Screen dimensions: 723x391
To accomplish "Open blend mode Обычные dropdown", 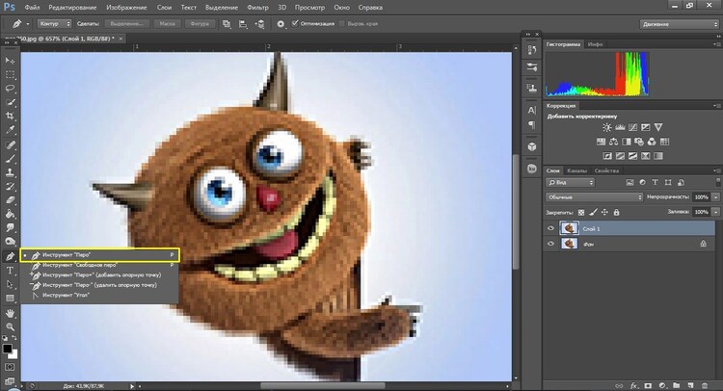I will click(x=595, y=197).
